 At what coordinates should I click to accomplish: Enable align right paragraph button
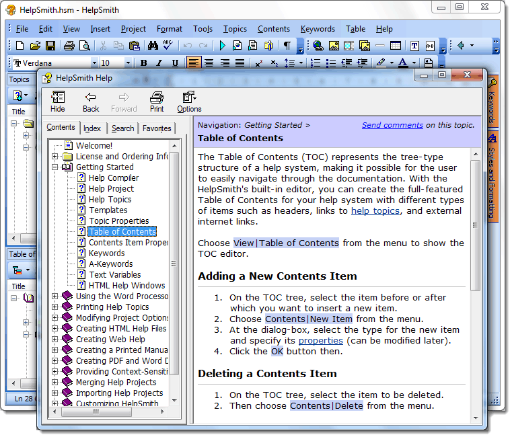225,63
